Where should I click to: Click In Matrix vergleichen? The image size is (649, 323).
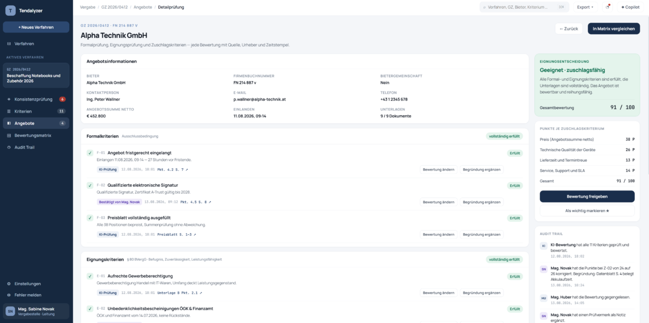point(614,29)
